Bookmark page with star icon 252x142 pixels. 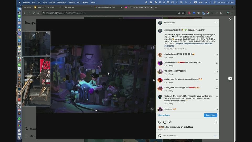click(183, 13)
